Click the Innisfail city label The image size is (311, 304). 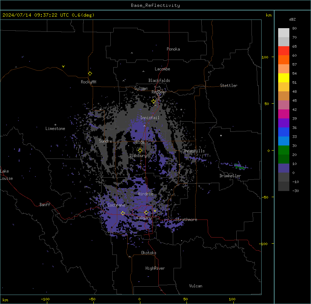coord(150,118)
